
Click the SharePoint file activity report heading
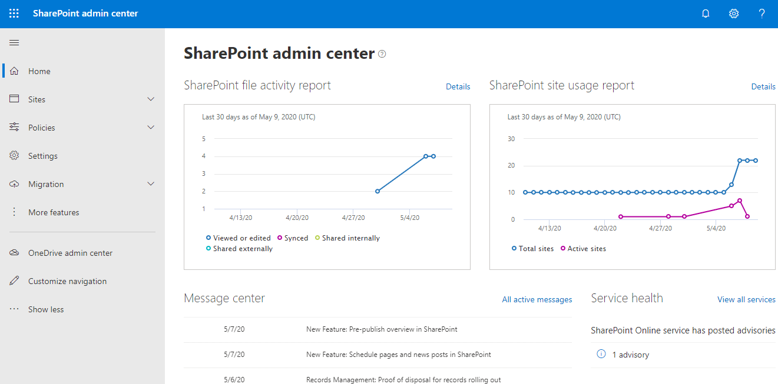(257, 85)
